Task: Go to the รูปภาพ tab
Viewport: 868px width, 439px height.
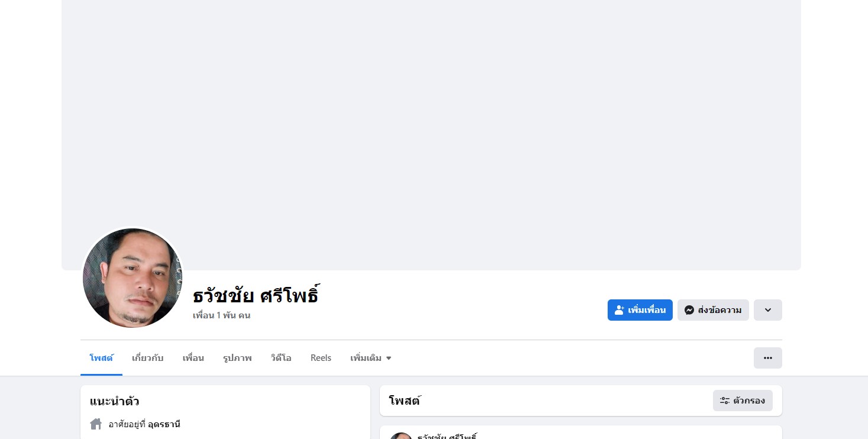Action: coord(237,358)
